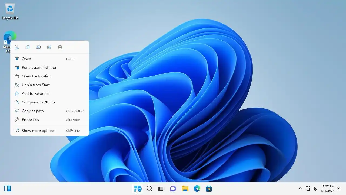The width and height of the screenshot is (346, 195).
Task: Click the muted volume tray icon
Action: [x=314, y=188]
